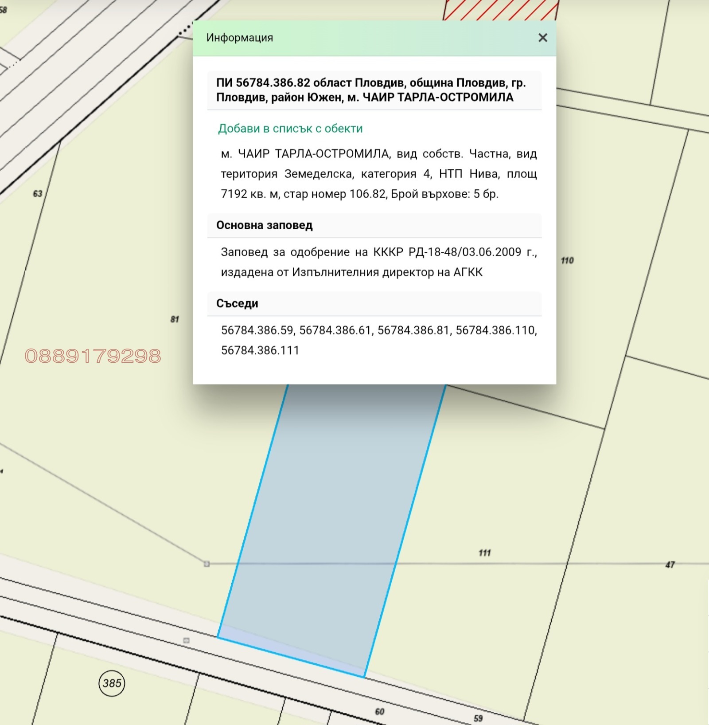Click parcel label 110 on the map
Viewport: 709px width, 725px height.
(x=567, y=260)
